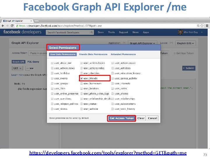210x158 pixels.
Task: Reload the page with the refresh icon
Action: pyautogui.click(x=12, y=26)
